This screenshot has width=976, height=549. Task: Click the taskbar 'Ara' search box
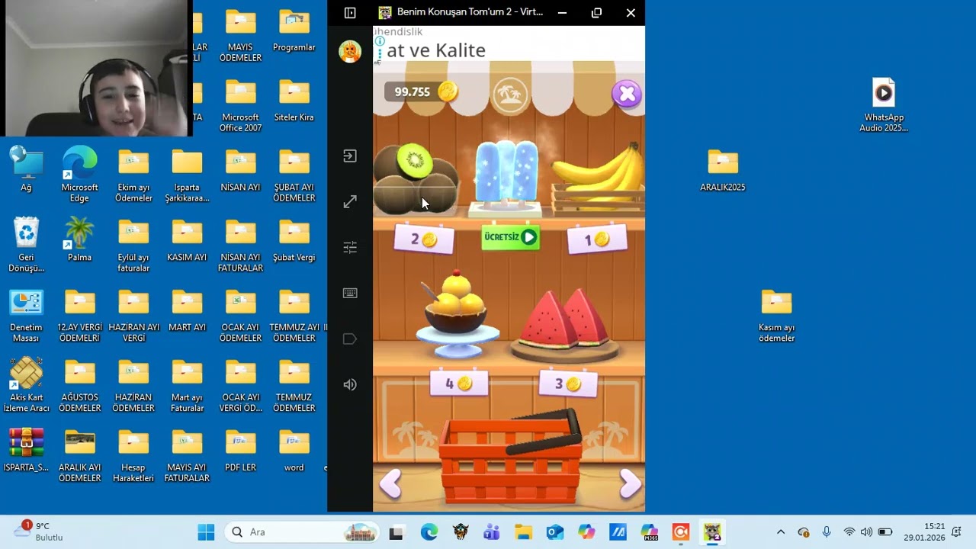303,532
